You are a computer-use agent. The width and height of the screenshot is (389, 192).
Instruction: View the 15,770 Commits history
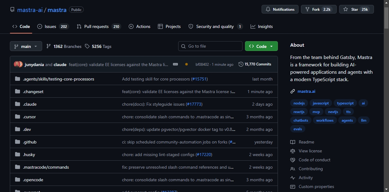[255, 64]
